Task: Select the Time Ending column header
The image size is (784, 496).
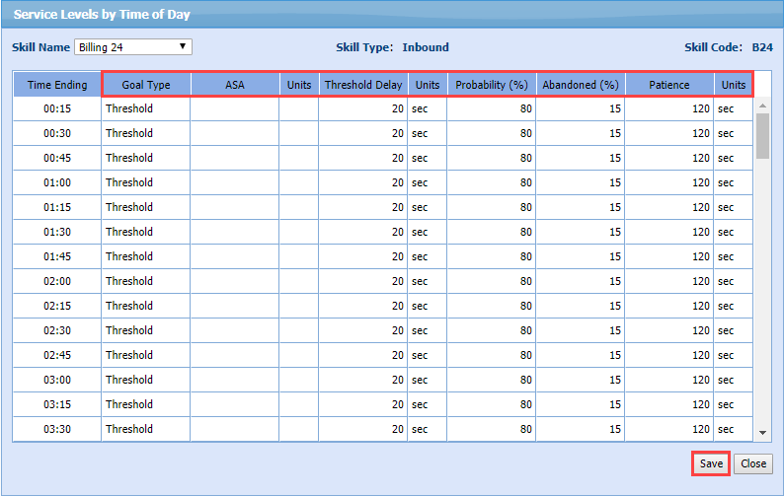Action: (57, 85)
